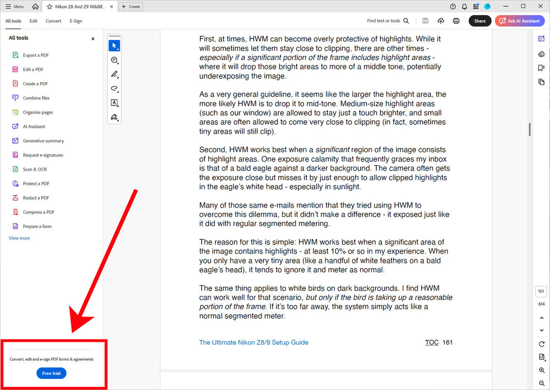Open Ask AI Assistant
The height and width of the screenshot is (390, 550).
coord(520,21)
